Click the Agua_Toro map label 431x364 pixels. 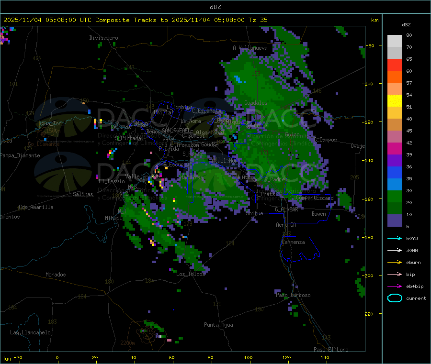click(51, 123)
